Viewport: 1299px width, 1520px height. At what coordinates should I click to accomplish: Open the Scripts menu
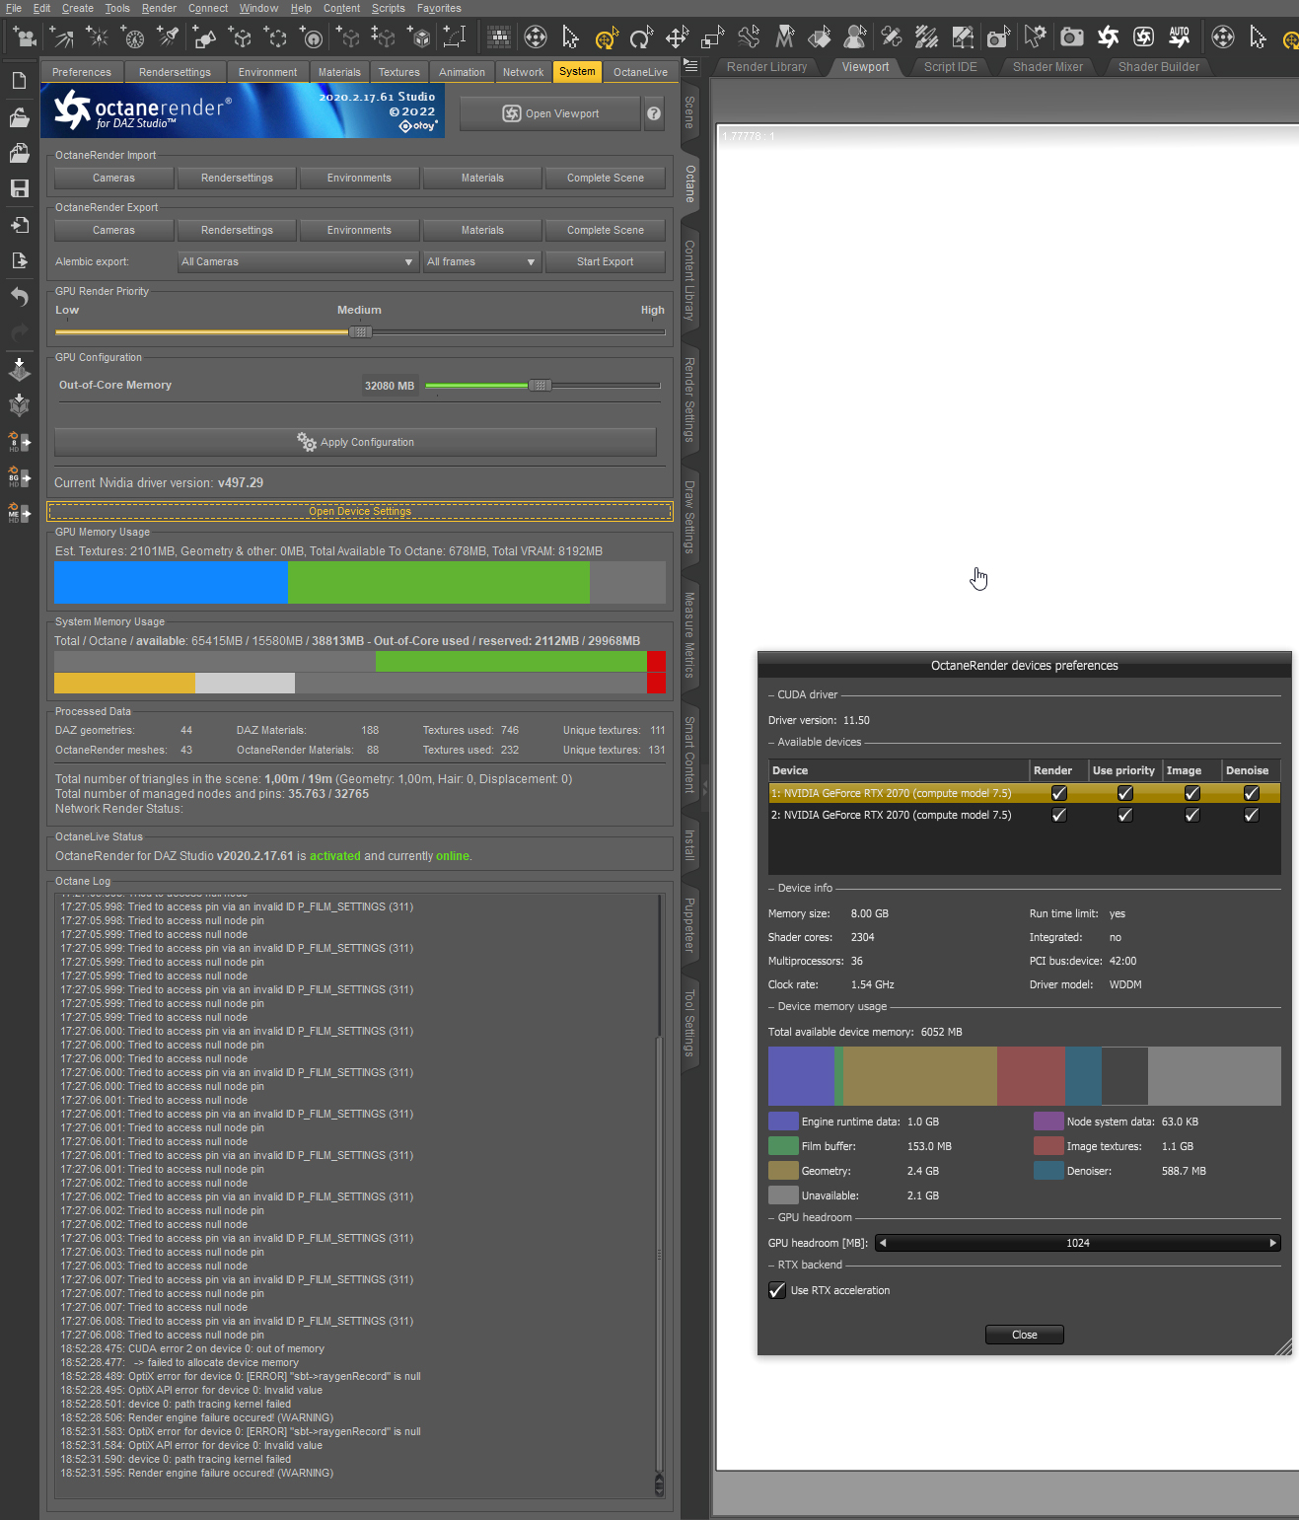click(x=388, y=8)
